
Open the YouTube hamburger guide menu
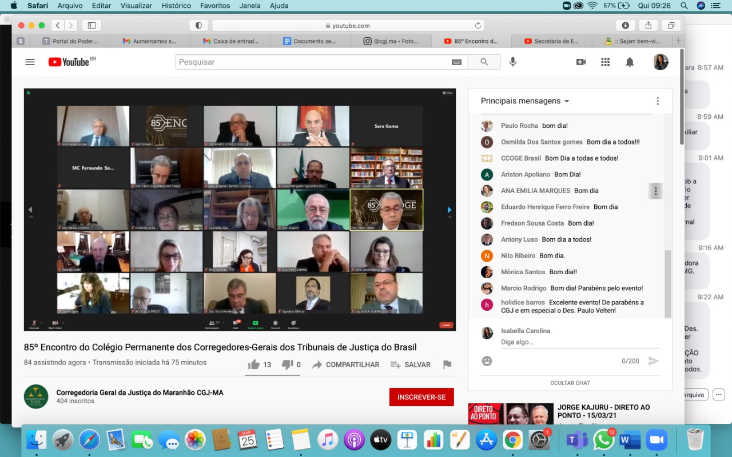tap(30, 62)
